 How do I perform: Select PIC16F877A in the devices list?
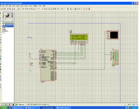tap(8, 31)
